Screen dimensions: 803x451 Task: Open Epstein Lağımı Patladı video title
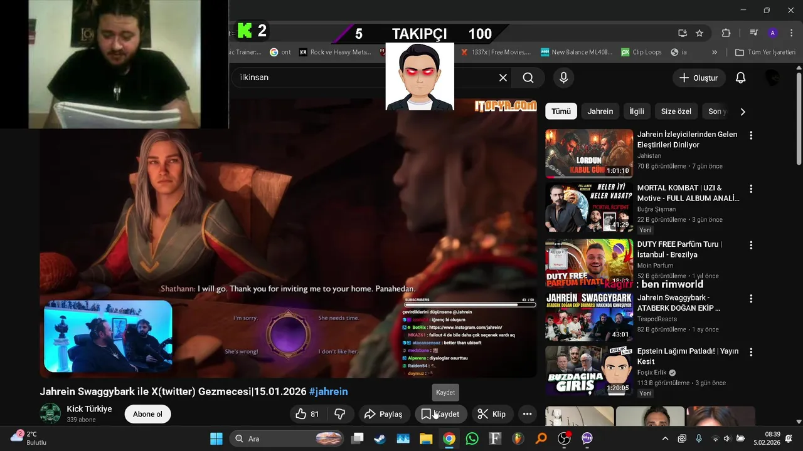(688, 356)
